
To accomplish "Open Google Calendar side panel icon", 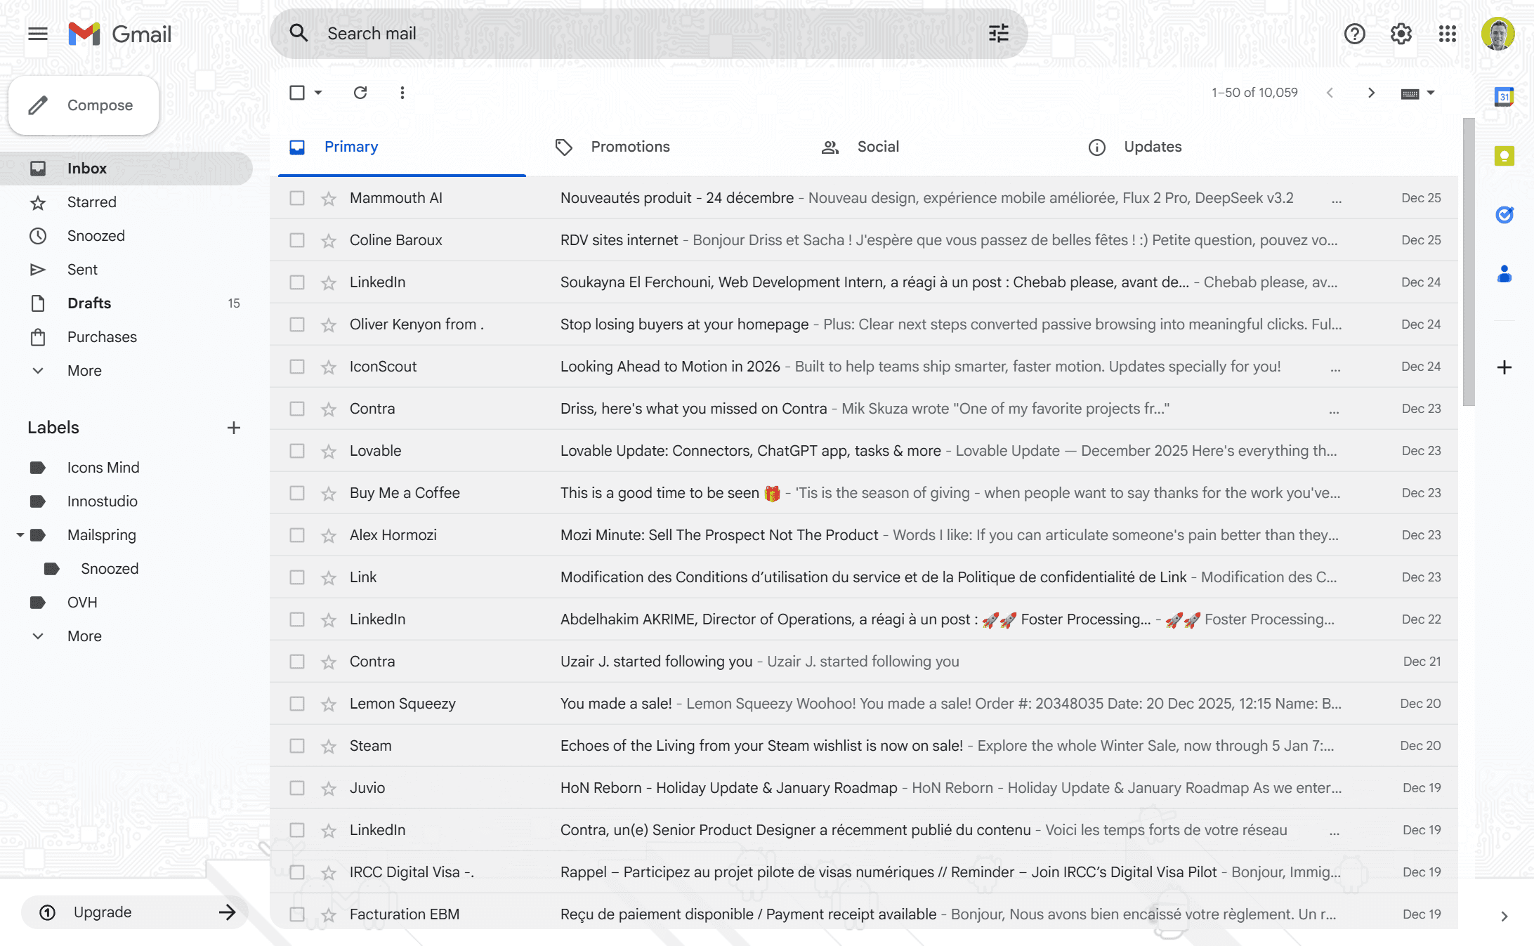I will (1504, 97).
